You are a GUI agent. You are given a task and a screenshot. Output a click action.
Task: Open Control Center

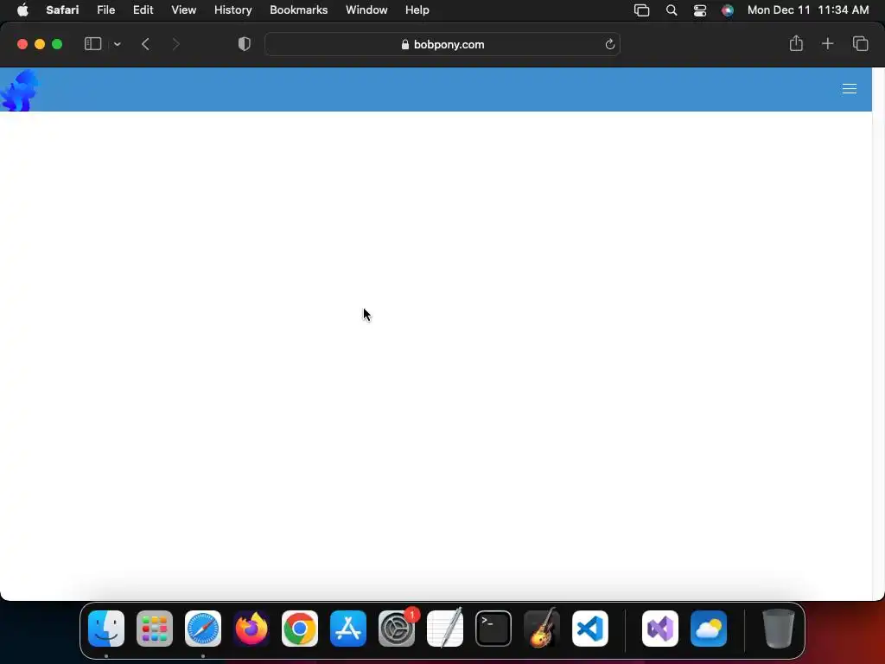(700, 10)
